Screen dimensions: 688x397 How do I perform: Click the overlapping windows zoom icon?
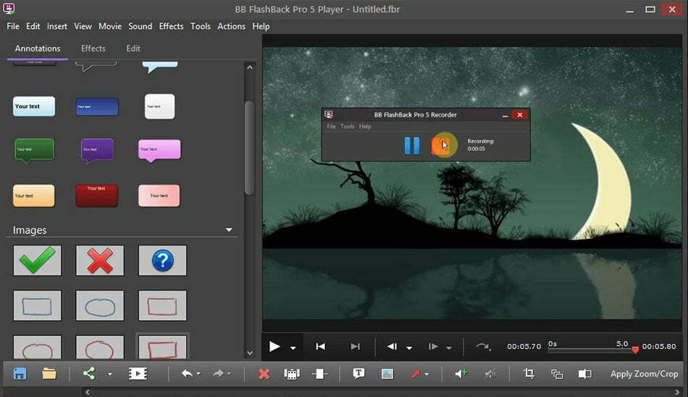[557, 374]
